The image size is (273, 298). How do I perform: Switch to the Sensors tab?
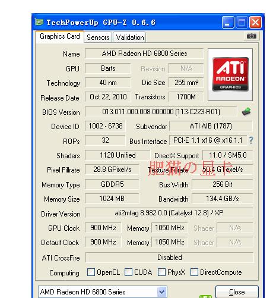click(98, 37)
